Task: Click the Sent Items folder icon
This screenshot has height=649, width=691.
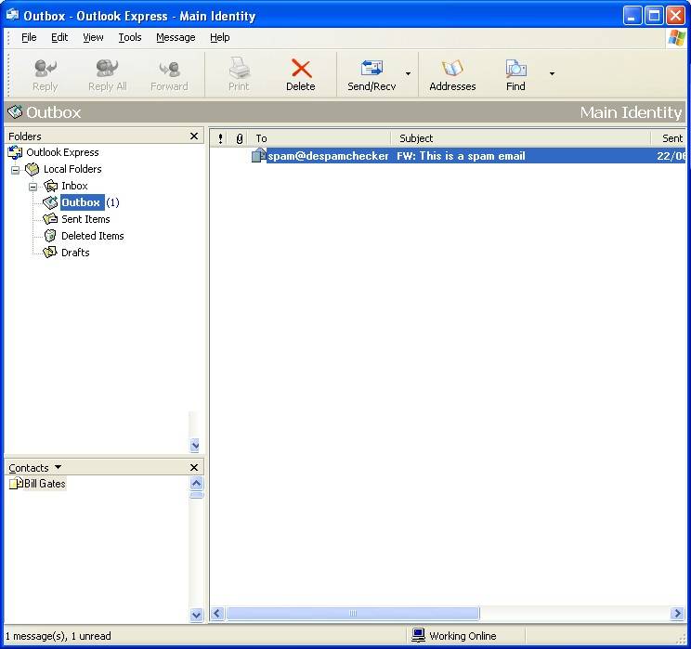Action: point(50,219)
